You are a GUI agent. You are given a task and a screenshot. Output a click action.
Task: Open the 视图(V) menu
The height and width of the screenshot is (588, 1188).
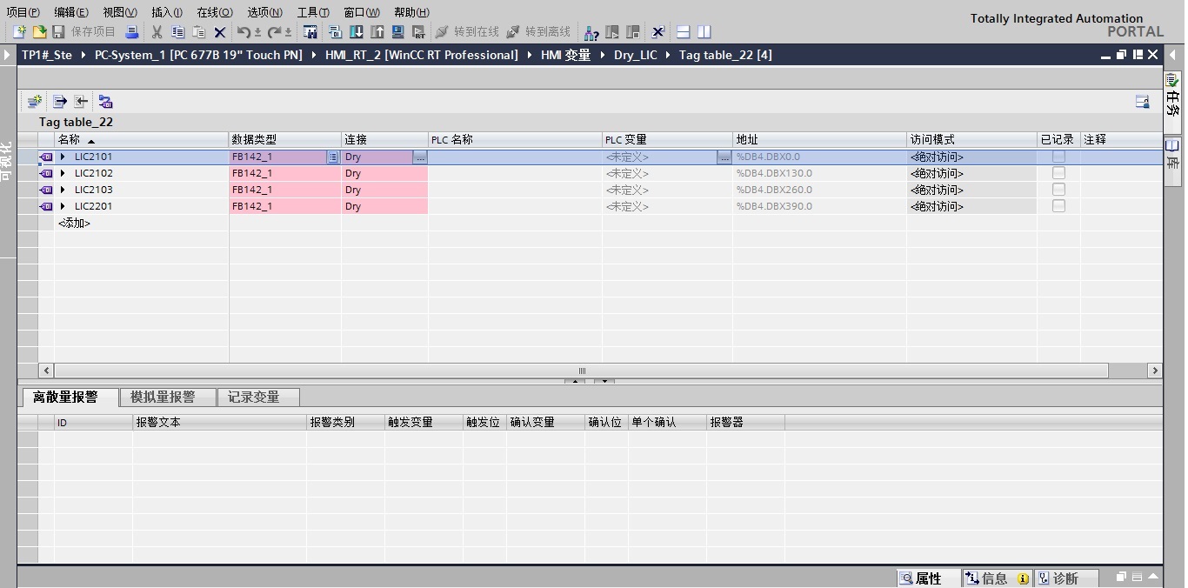pyautogui.click(x=120, y=12)
